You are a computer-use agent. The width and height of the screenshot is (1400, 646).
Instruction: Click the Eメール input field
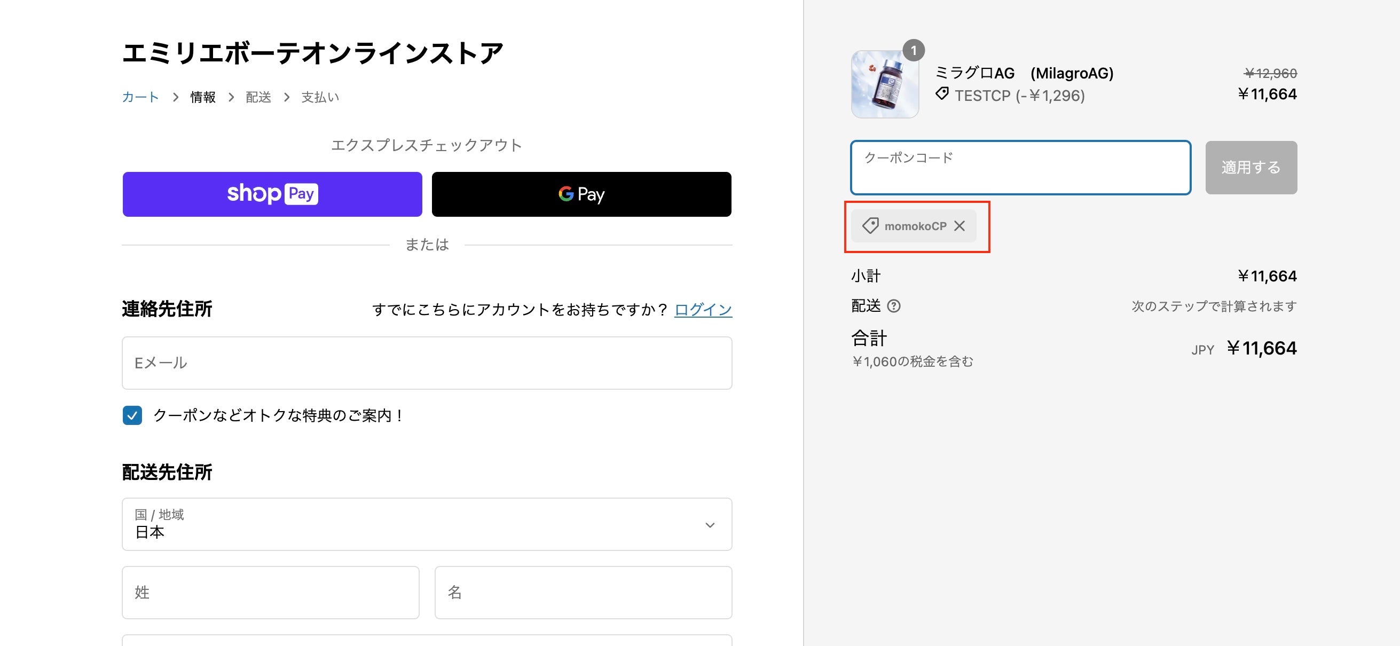coord(427,363)
